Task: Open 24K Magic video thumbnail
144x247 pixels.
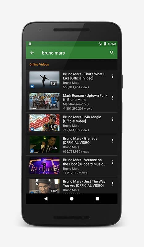Action: coord(44,123)
